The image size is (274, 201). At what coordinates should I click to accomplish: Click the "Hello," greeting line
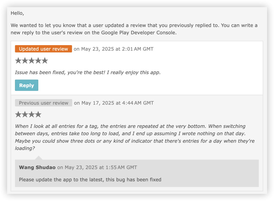pyautogui.click(x=17, y=13)
